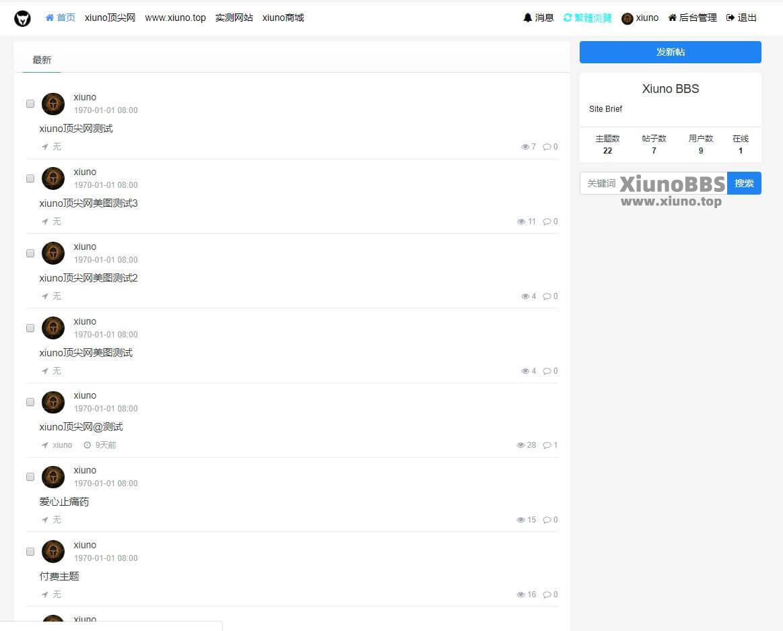Viewport: 783px width, 631px height.
Task: Open the thread titled xiuno顶尖网美图测试
Action: (86, 354)
